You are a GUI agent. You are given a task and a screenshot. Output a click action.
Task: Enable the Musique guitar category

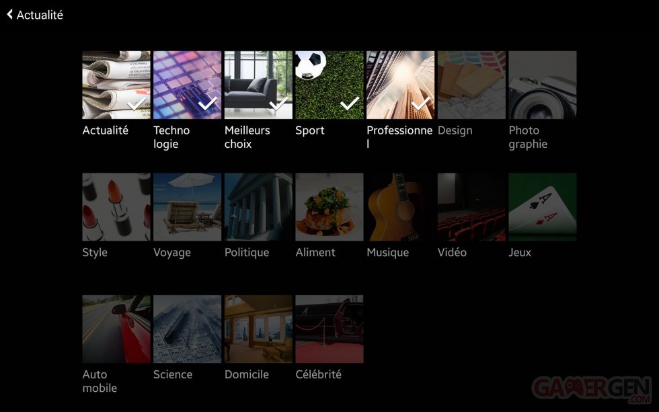tap(400, 207)
